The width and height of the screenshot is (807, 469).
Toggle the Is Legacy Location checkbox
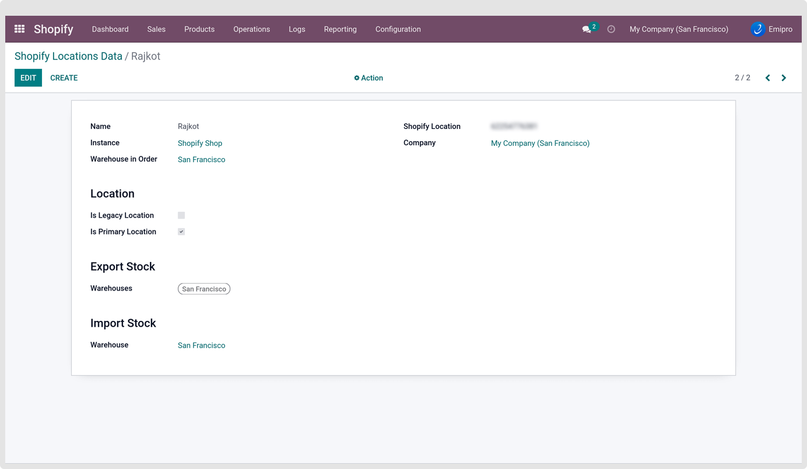coord(181,215)
